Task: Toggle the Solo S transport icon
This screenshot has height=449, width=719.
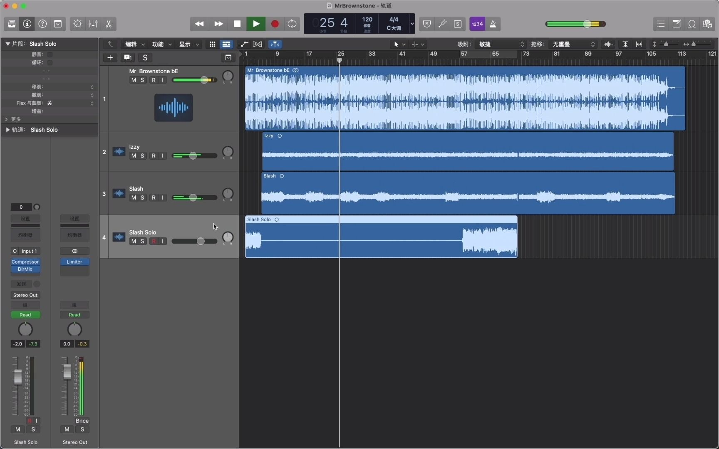Action: coord(458,24)
